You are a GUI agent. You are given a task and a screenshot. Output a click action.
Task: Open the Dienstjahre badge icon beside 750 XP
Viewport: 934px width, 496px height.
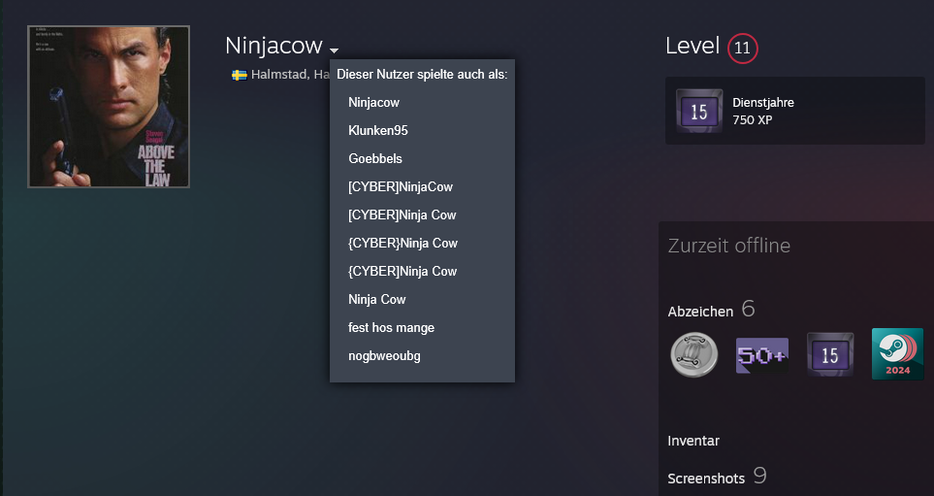pyautogui.click(x=698, y=112)
